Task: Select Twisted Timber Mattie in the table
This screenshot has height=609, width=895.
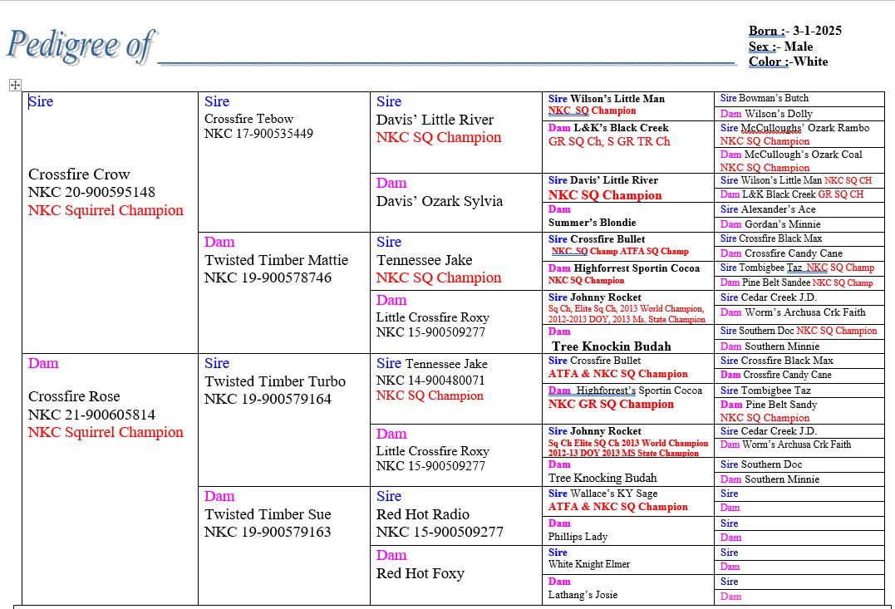Action: coord(276,260)
